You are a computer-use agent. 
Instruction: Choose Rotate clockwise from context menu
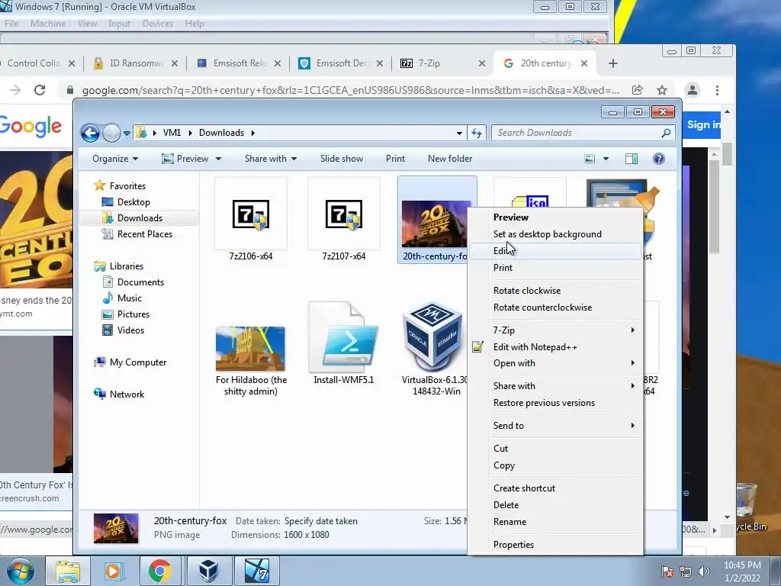click(x=555, y=291)
